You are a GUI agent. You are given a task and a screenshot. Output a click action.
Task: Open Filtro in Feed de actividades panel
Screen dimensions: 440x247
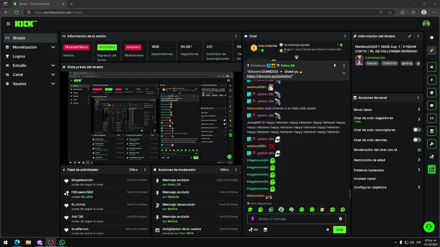coord(133,170)
